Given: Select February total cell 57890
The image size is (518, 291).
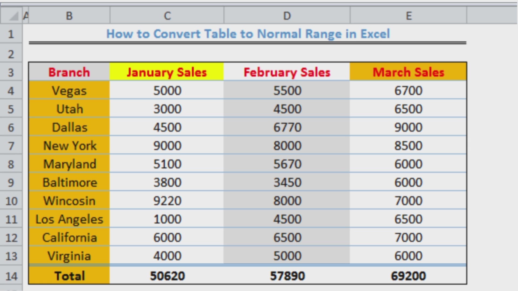Looking at the screenshot, I should pos(287,276).
